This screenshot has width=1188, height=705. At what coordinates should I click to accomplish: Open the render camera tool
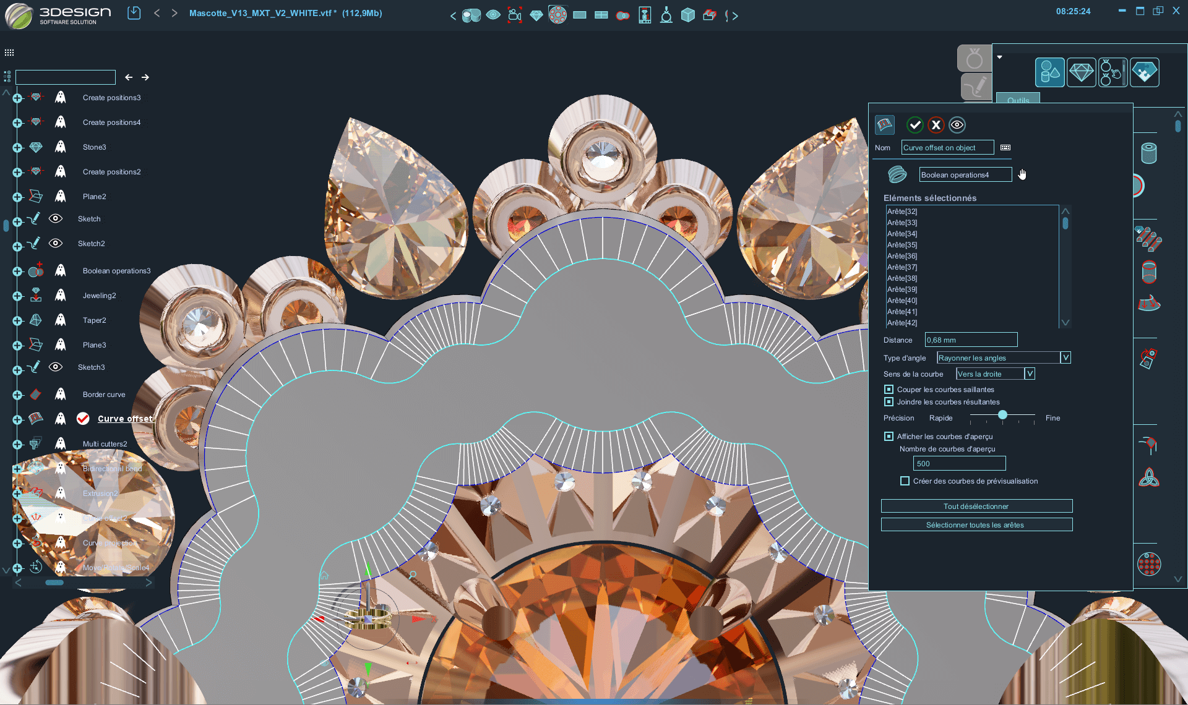click(x=515, y=14)
